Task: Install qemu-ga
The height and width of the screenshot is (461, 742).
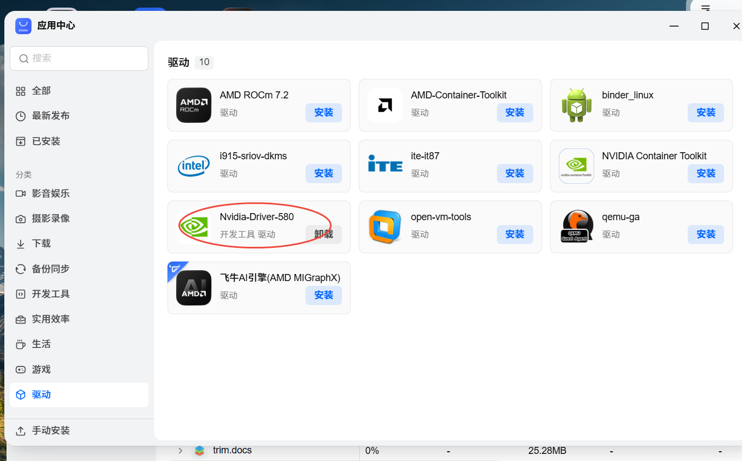Action: click(706, 234)
